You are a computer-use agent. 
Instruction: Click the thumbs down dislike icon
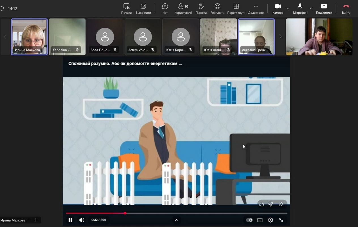[271, 204]
